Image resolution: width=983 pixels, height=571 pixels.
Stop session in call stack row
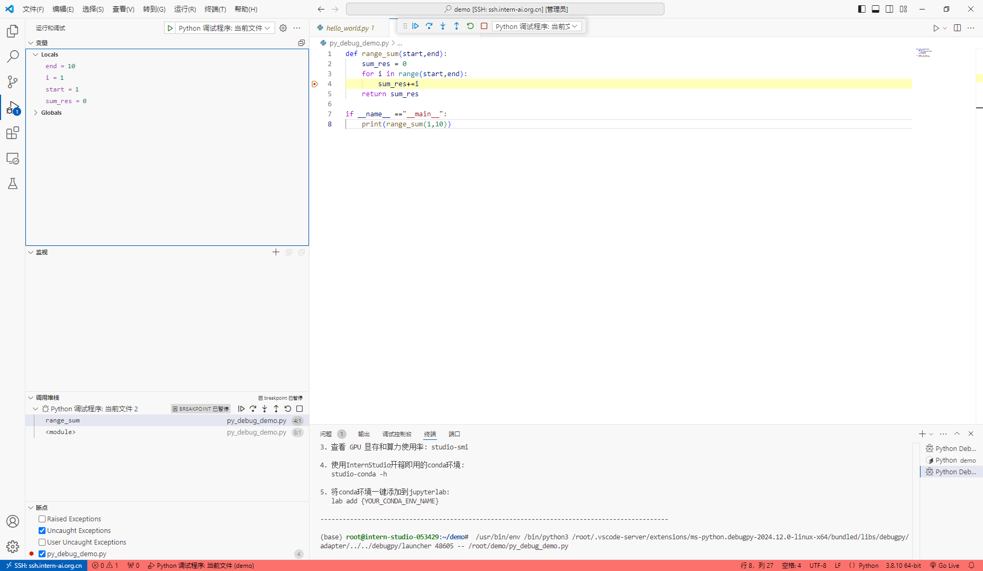click(x=299, y=409)
